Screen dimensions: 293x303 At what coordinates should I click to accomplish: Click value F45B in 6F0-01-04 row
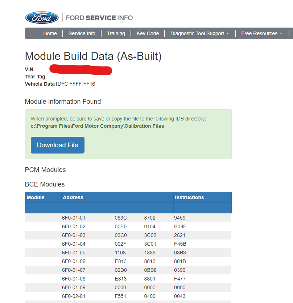click(x=180, y=244)
